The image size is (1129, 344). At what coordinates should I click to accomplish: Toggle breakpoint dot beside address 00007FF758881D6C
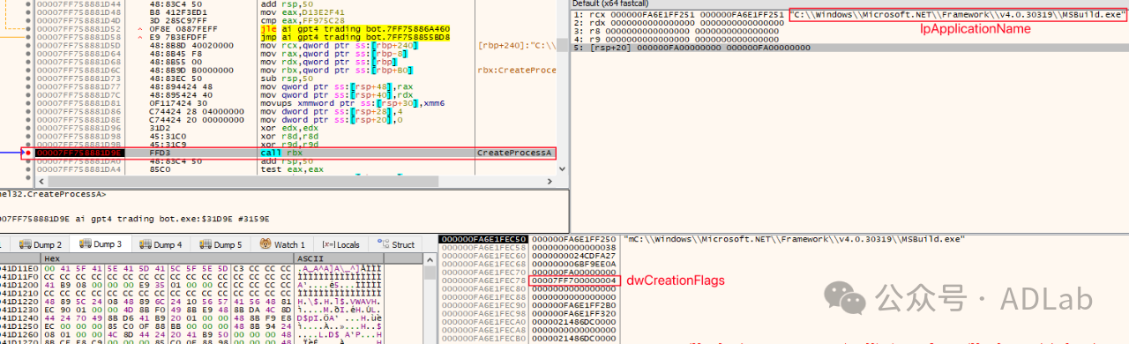(29, 71)
